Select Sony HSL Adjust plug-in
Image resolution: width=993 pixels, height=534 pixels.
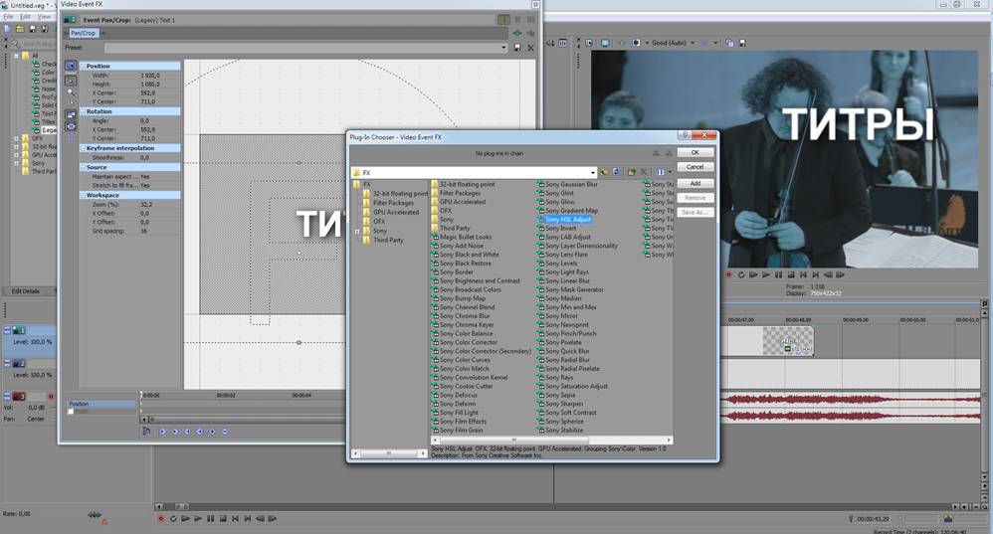pos(567,220)
